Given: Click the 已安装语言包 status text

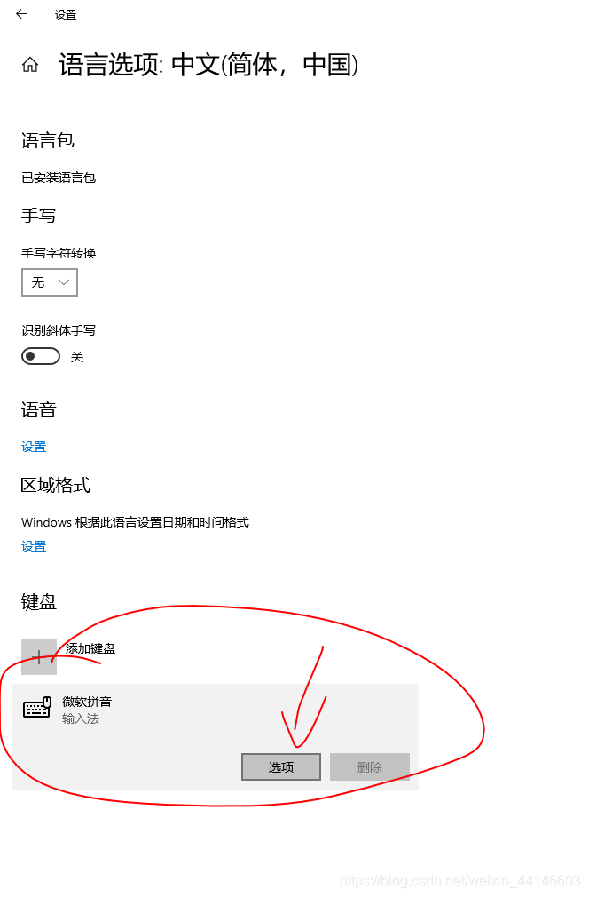Looking at the screenshot, I should pos(59,178).
